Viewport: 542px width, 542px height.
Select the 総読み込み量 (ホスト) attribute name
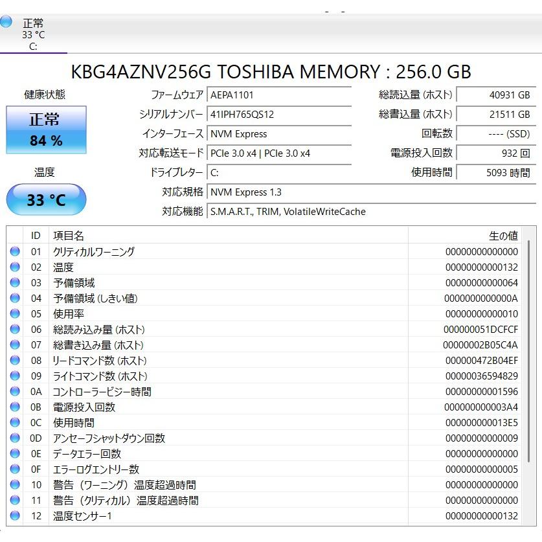pyautogui.click(x=99, y=330)
